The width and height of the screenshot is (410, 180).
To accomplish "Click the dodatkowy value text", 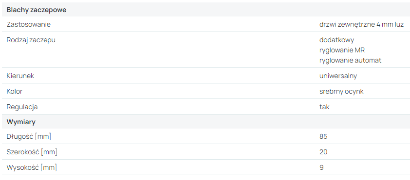I will 336,40.
